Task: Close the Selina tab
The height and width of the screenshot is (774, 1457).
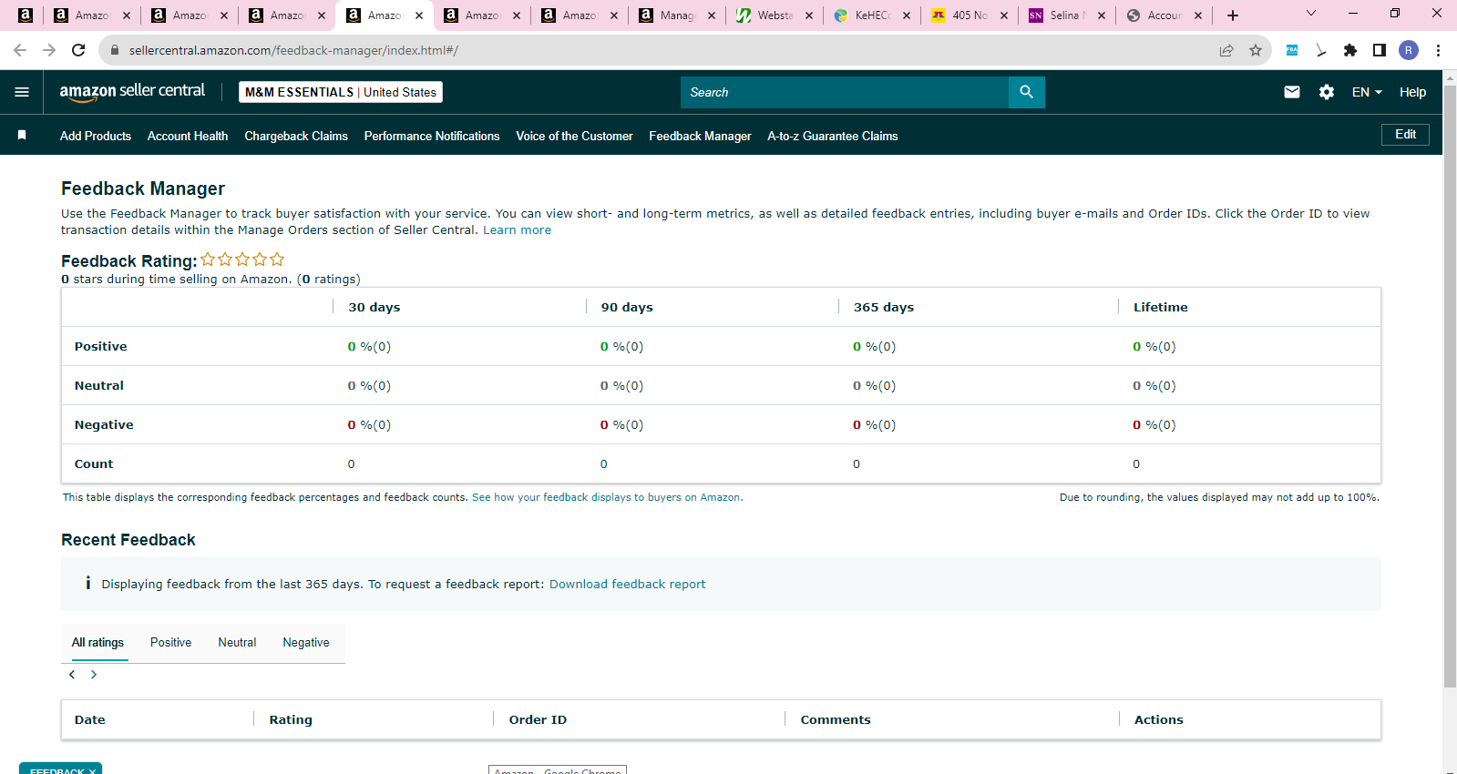Action: click(1102, 15)
